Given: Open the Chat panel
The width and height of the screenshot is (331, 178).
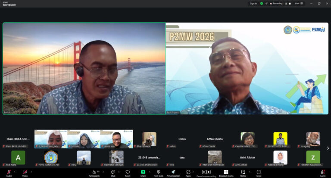Looking at the screenshot, I should 113,172.
